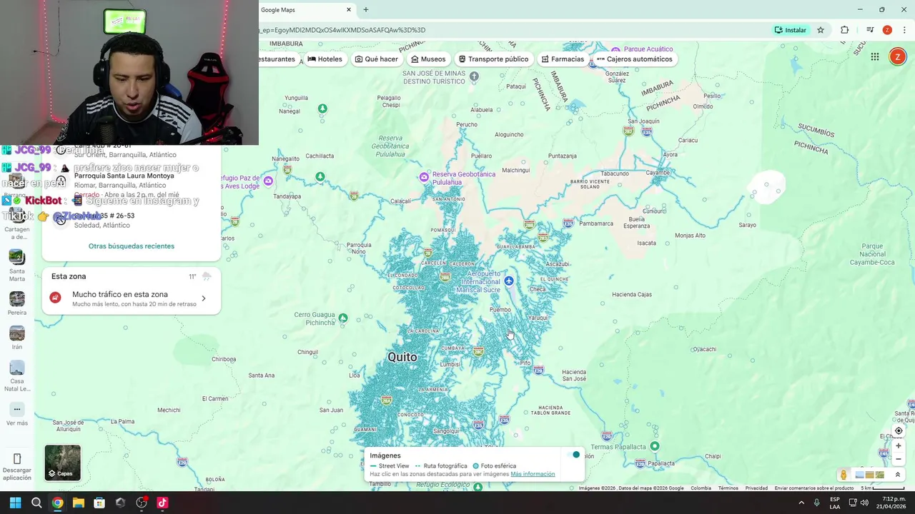This screenshot has width=915, height=514.
Task: Open Chrome extensions puzzle icon
Action: pyautogui.click(x=845, y=30)
